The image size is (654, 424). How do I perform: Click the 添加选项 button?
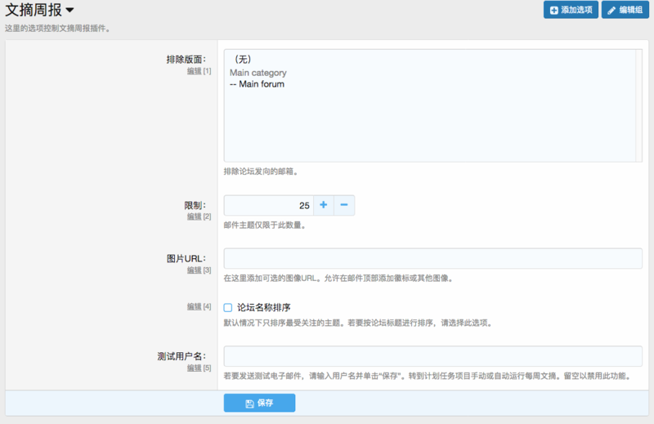tap(571, 10)
